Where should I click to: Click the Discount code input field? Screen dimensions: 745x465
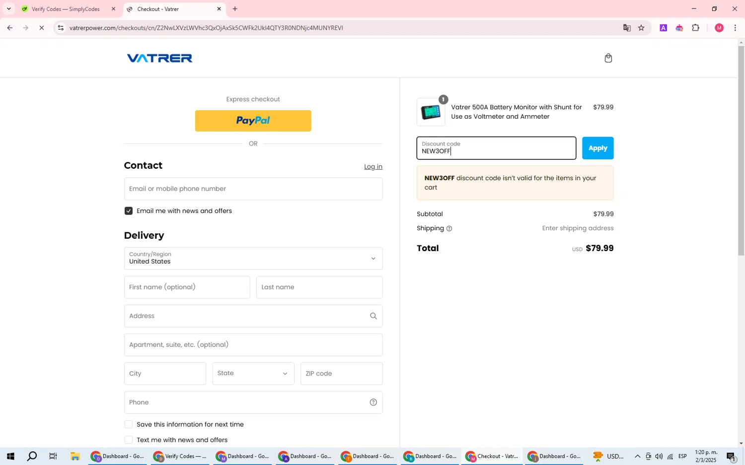pyautogui.click(x=496, y=148)
